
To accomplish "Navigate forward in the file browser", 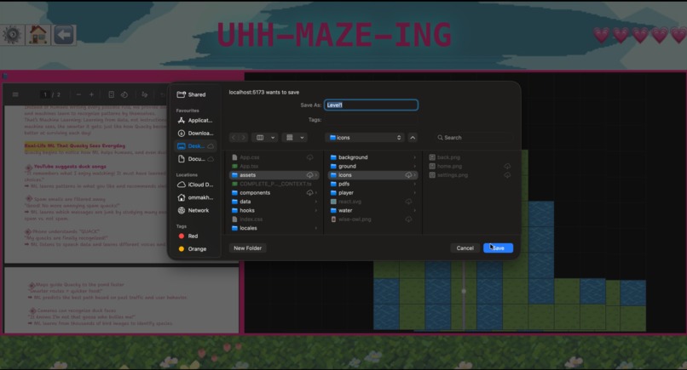I will (x=243, y=137).
